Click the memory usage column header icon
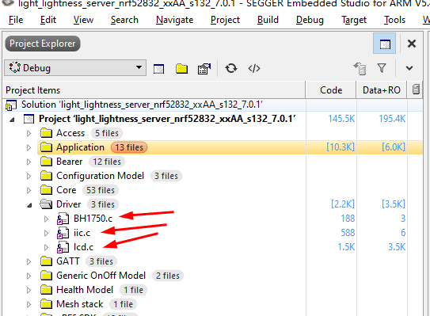Image resolution: width=430 pixels, height=316 pixels. [416, 89]
